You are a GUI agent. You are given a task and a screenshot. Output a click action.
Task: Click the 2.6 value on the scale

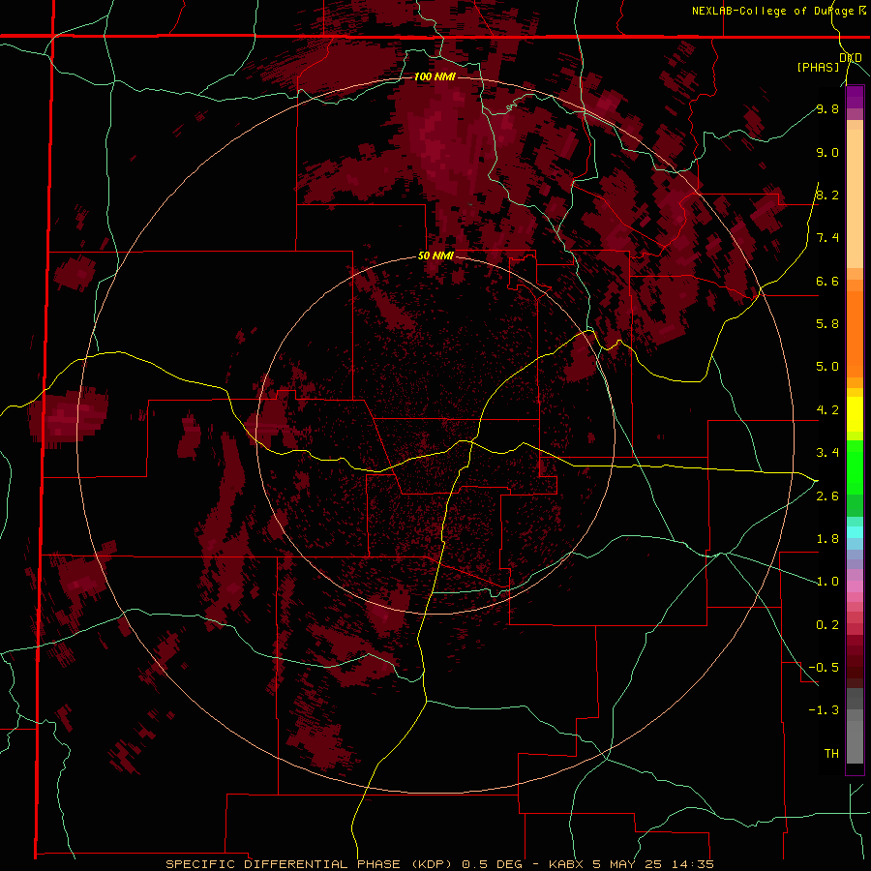coord(827,496)
